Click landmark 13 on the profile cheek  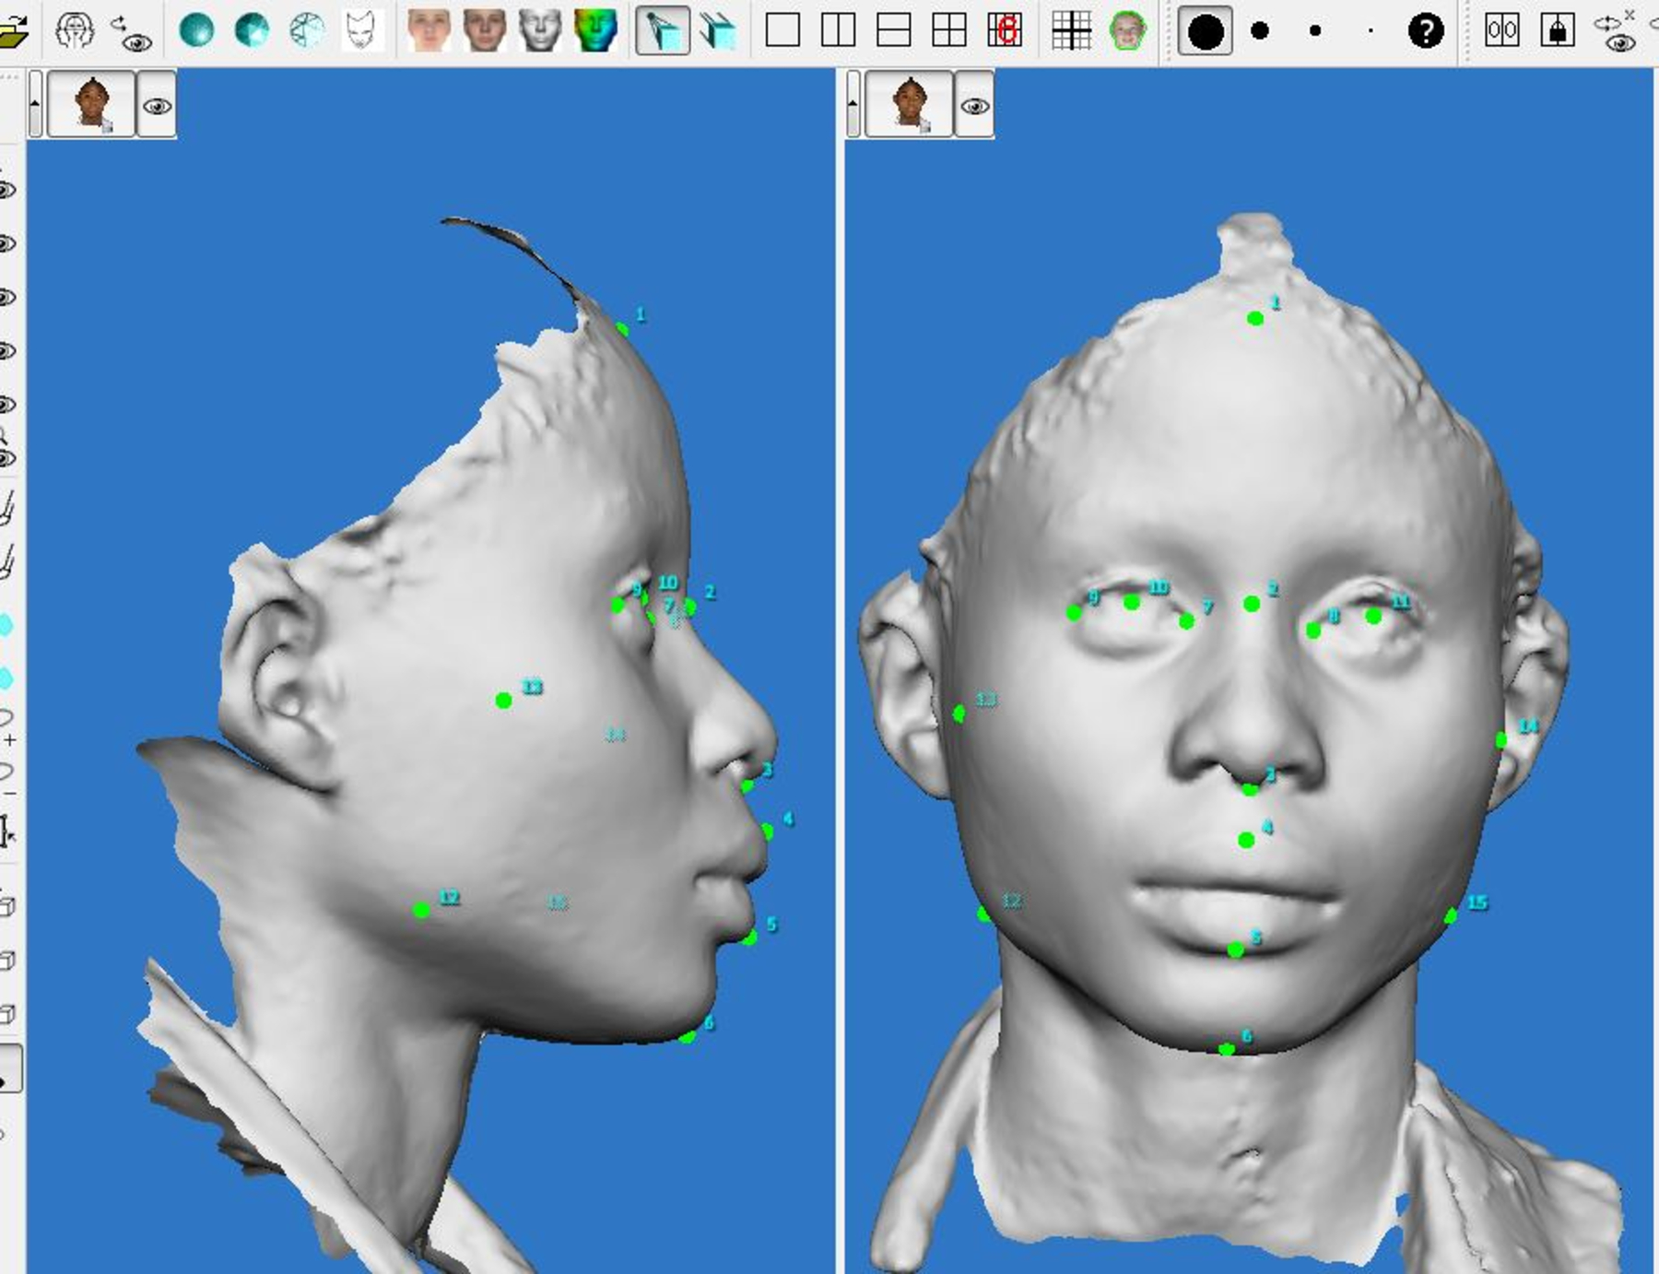pyautogui.click(x=503, y=701)
